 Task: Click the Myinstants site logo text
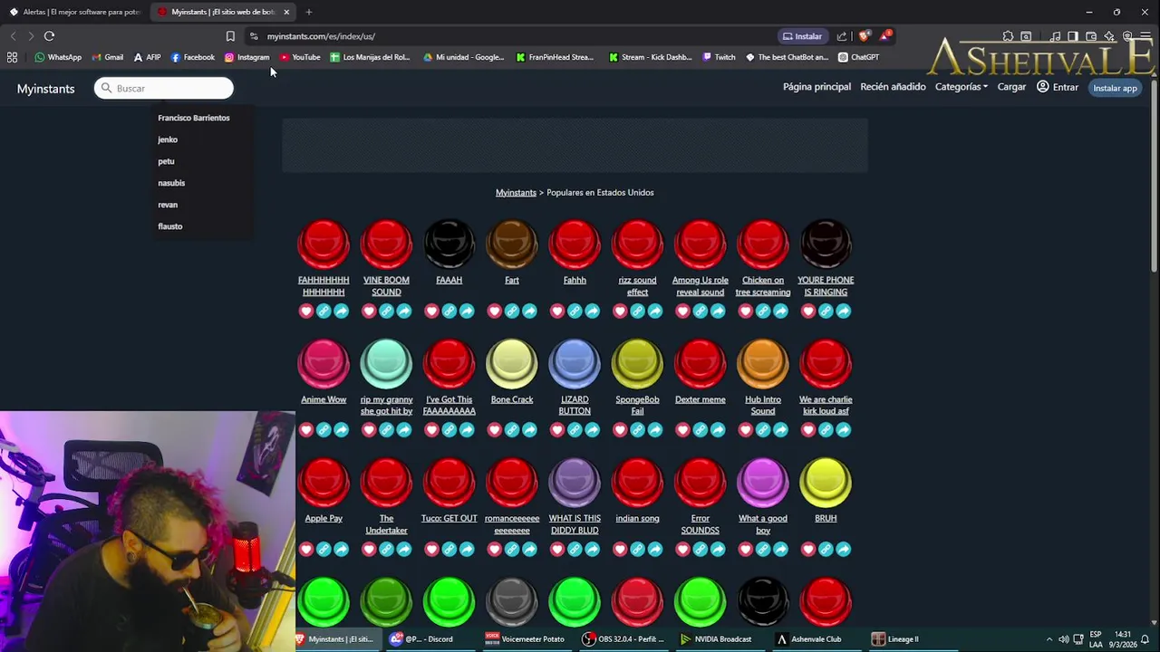45,89
